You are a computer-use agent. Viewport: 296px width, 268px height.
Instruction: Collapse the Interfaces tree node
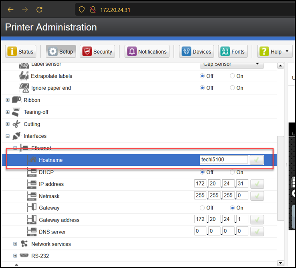pos(8,136)
